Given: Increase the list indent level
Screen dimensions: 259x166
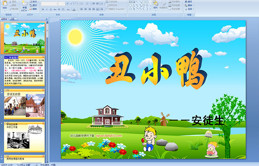Looking at the screenshot, I should click(x=97, y=4).
